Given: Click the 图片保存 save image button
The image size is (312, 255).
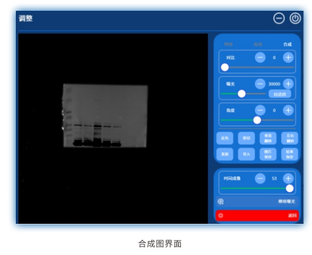Looking at the screenshot, I should tap(268, 154).
